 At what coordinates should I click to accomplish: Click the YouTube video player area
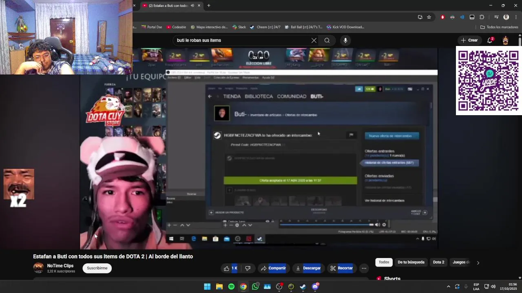click(259, 149)
